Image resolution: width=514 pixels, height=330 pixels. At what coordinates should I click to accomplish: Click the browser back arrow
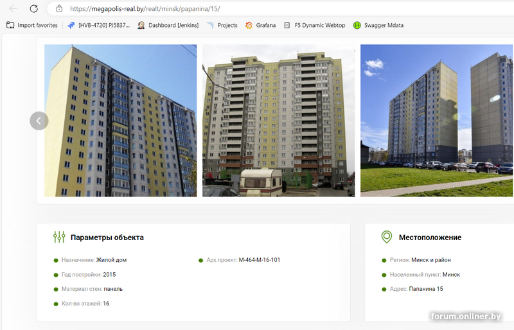(x=13, y=8)
